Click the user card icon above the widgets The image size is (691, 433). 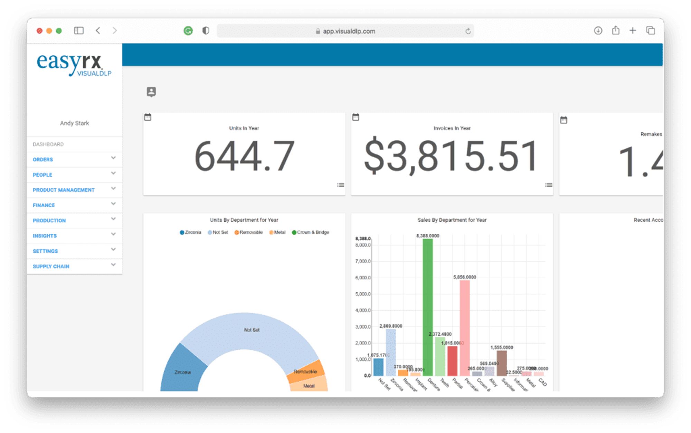(x=151, y=92)
